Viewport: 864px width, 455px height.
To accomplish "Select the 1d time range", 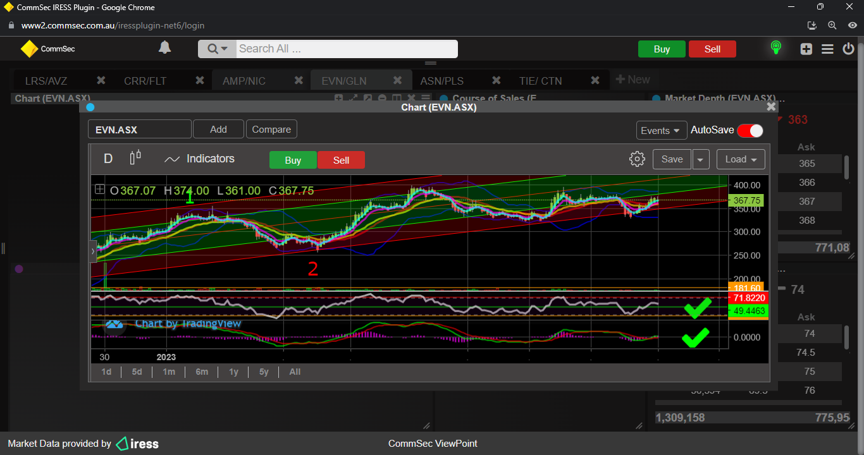I will [x=106, y=372].
